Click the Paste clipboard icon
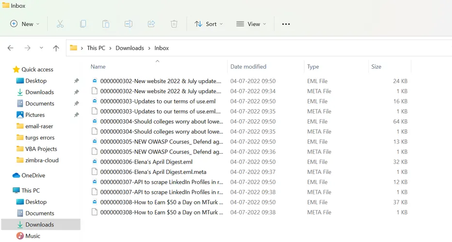 click(x=106, y=24)
